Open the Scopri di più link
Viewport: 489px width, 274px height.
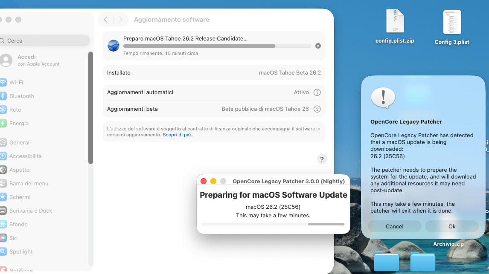(x=178, y=135)
